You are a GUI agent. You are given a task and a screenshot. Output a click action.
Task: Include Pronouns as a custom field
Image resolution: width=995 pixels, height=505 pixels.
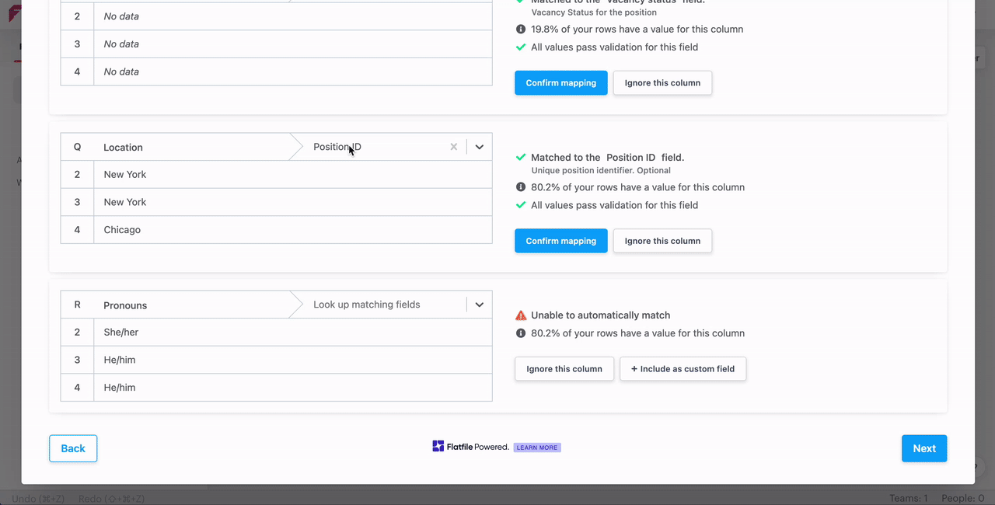pyautogui.click(x=683, y=369)
